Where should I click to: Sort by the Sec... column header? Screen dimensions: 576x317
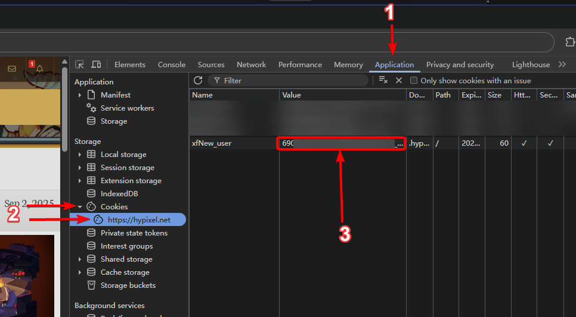pos(550,95)
